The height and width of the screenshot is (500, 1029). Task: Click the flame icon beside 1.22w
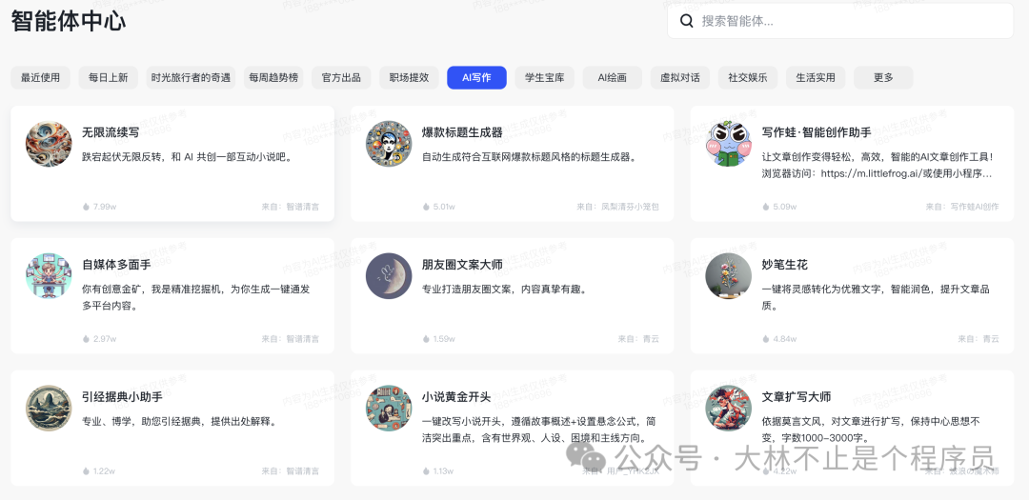click(86, 471)
